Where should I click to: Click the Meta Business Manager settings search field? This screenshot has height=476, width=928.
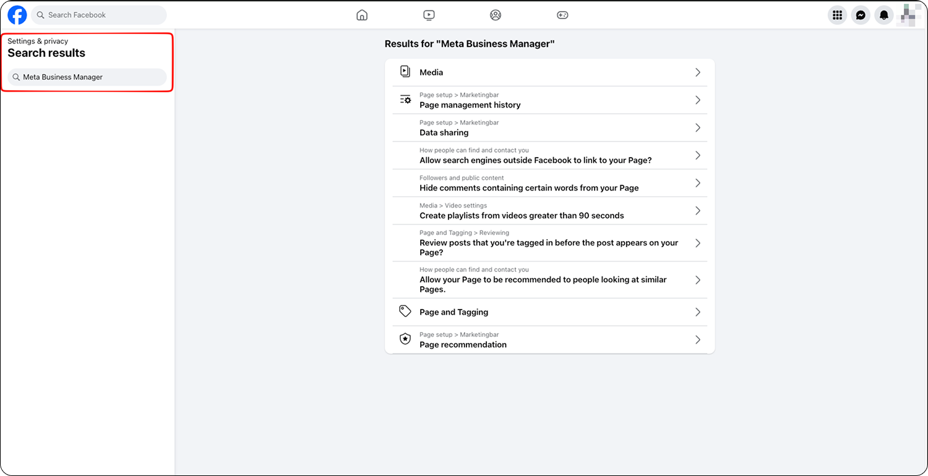[87, 77]
